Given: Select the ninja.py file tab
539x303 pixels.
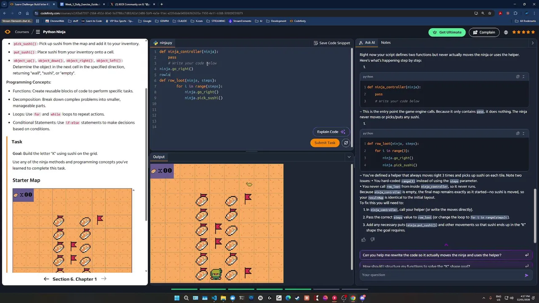Looking at the screenshot, I should point(163,43).
